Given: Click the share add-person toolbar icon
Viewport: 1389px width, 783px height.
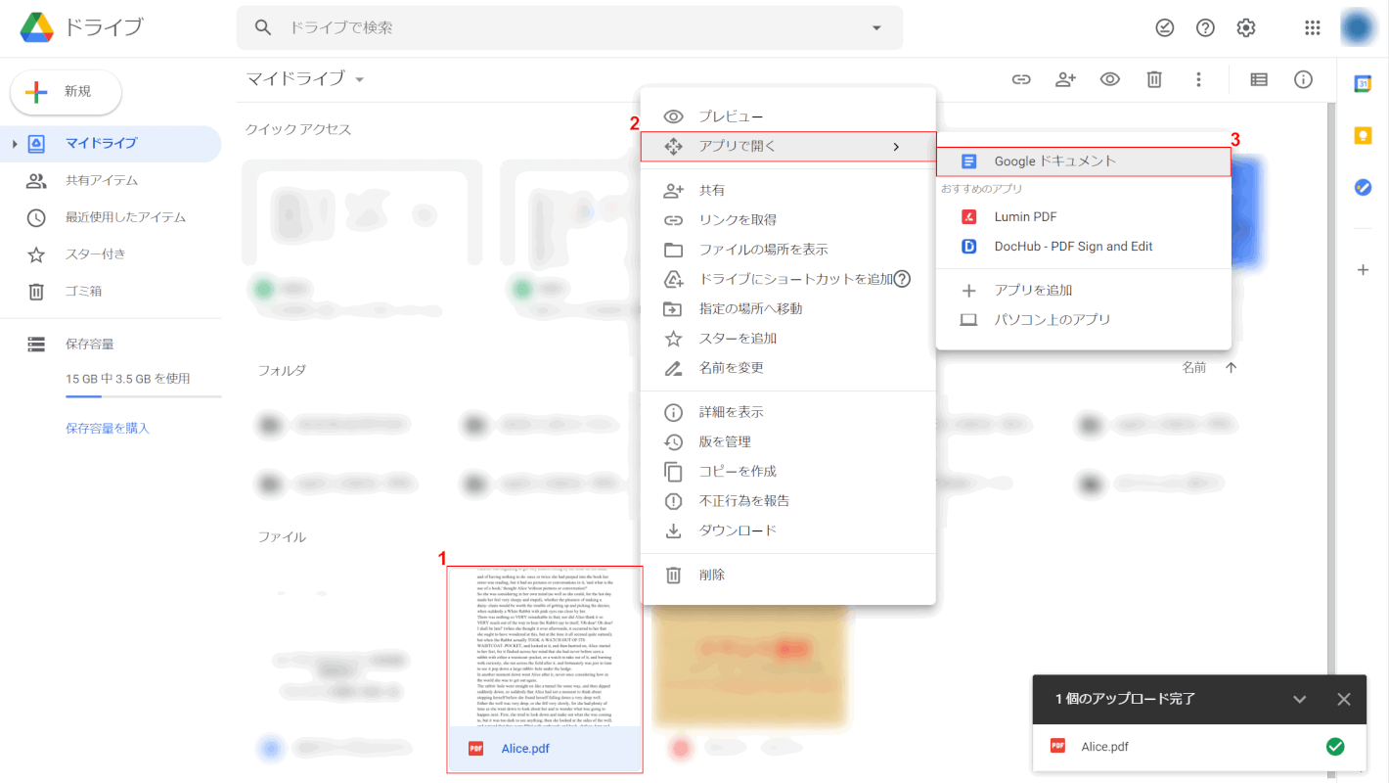Looking at the screenshot, I should tap(1065, 79).
